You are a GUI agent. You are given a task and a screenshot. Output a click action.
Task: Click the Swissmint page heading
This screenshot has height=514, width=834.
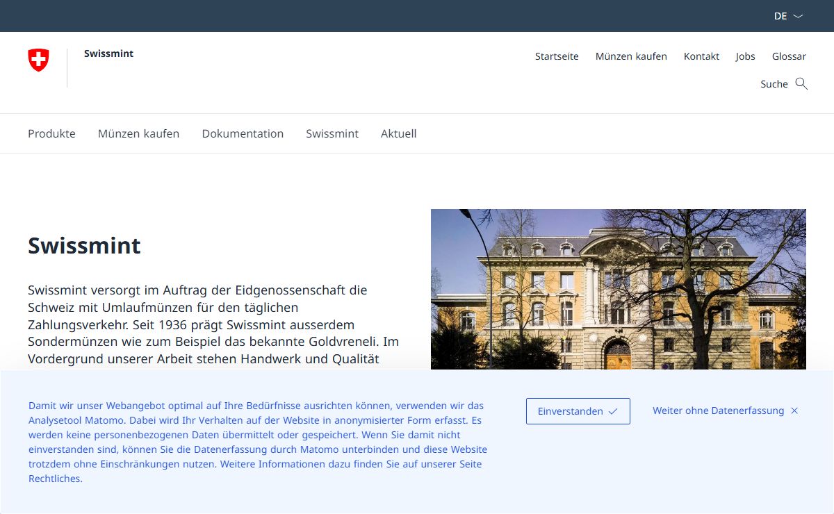pos(84,246)
